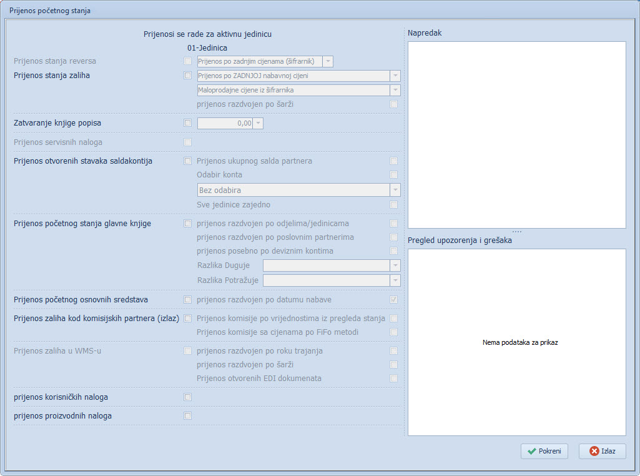Click the splitter dots above Pregled upozorenja

[x=516, y=232]
